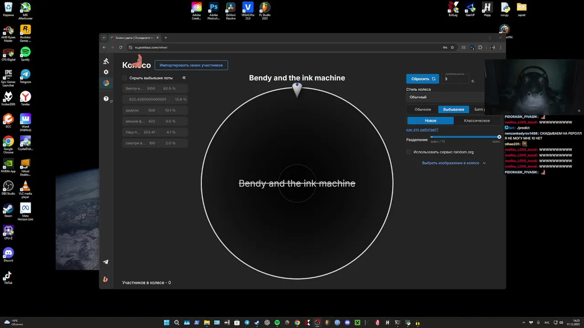584x328 pixels.
Task: Click the Telegram paper-plane icon in sidebar
Action: [106, 262]
